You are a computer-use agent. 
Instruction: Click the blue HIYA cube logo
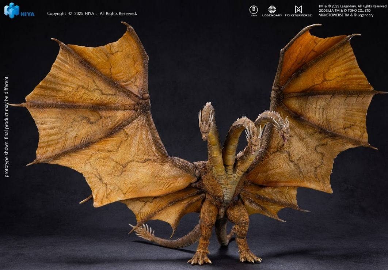(x=12, y=10)
